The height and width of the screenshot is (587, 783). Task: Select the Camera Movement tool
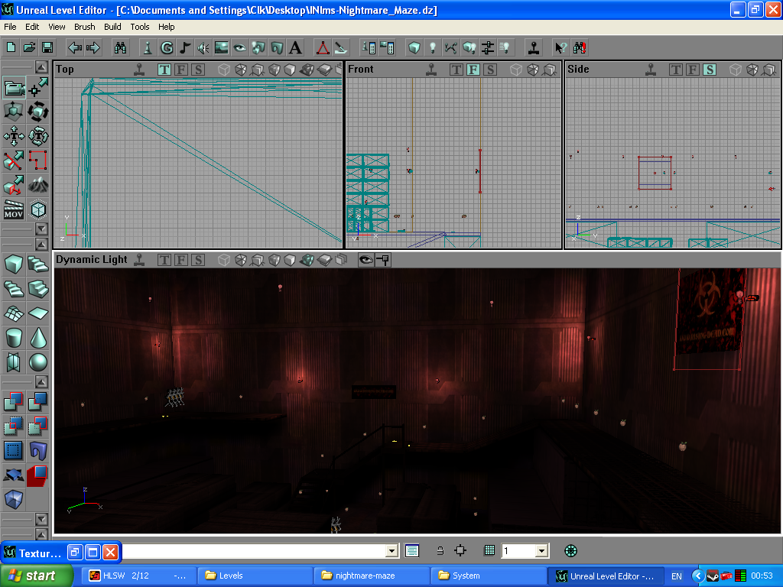pyautogui.click(x=15, y=87)
